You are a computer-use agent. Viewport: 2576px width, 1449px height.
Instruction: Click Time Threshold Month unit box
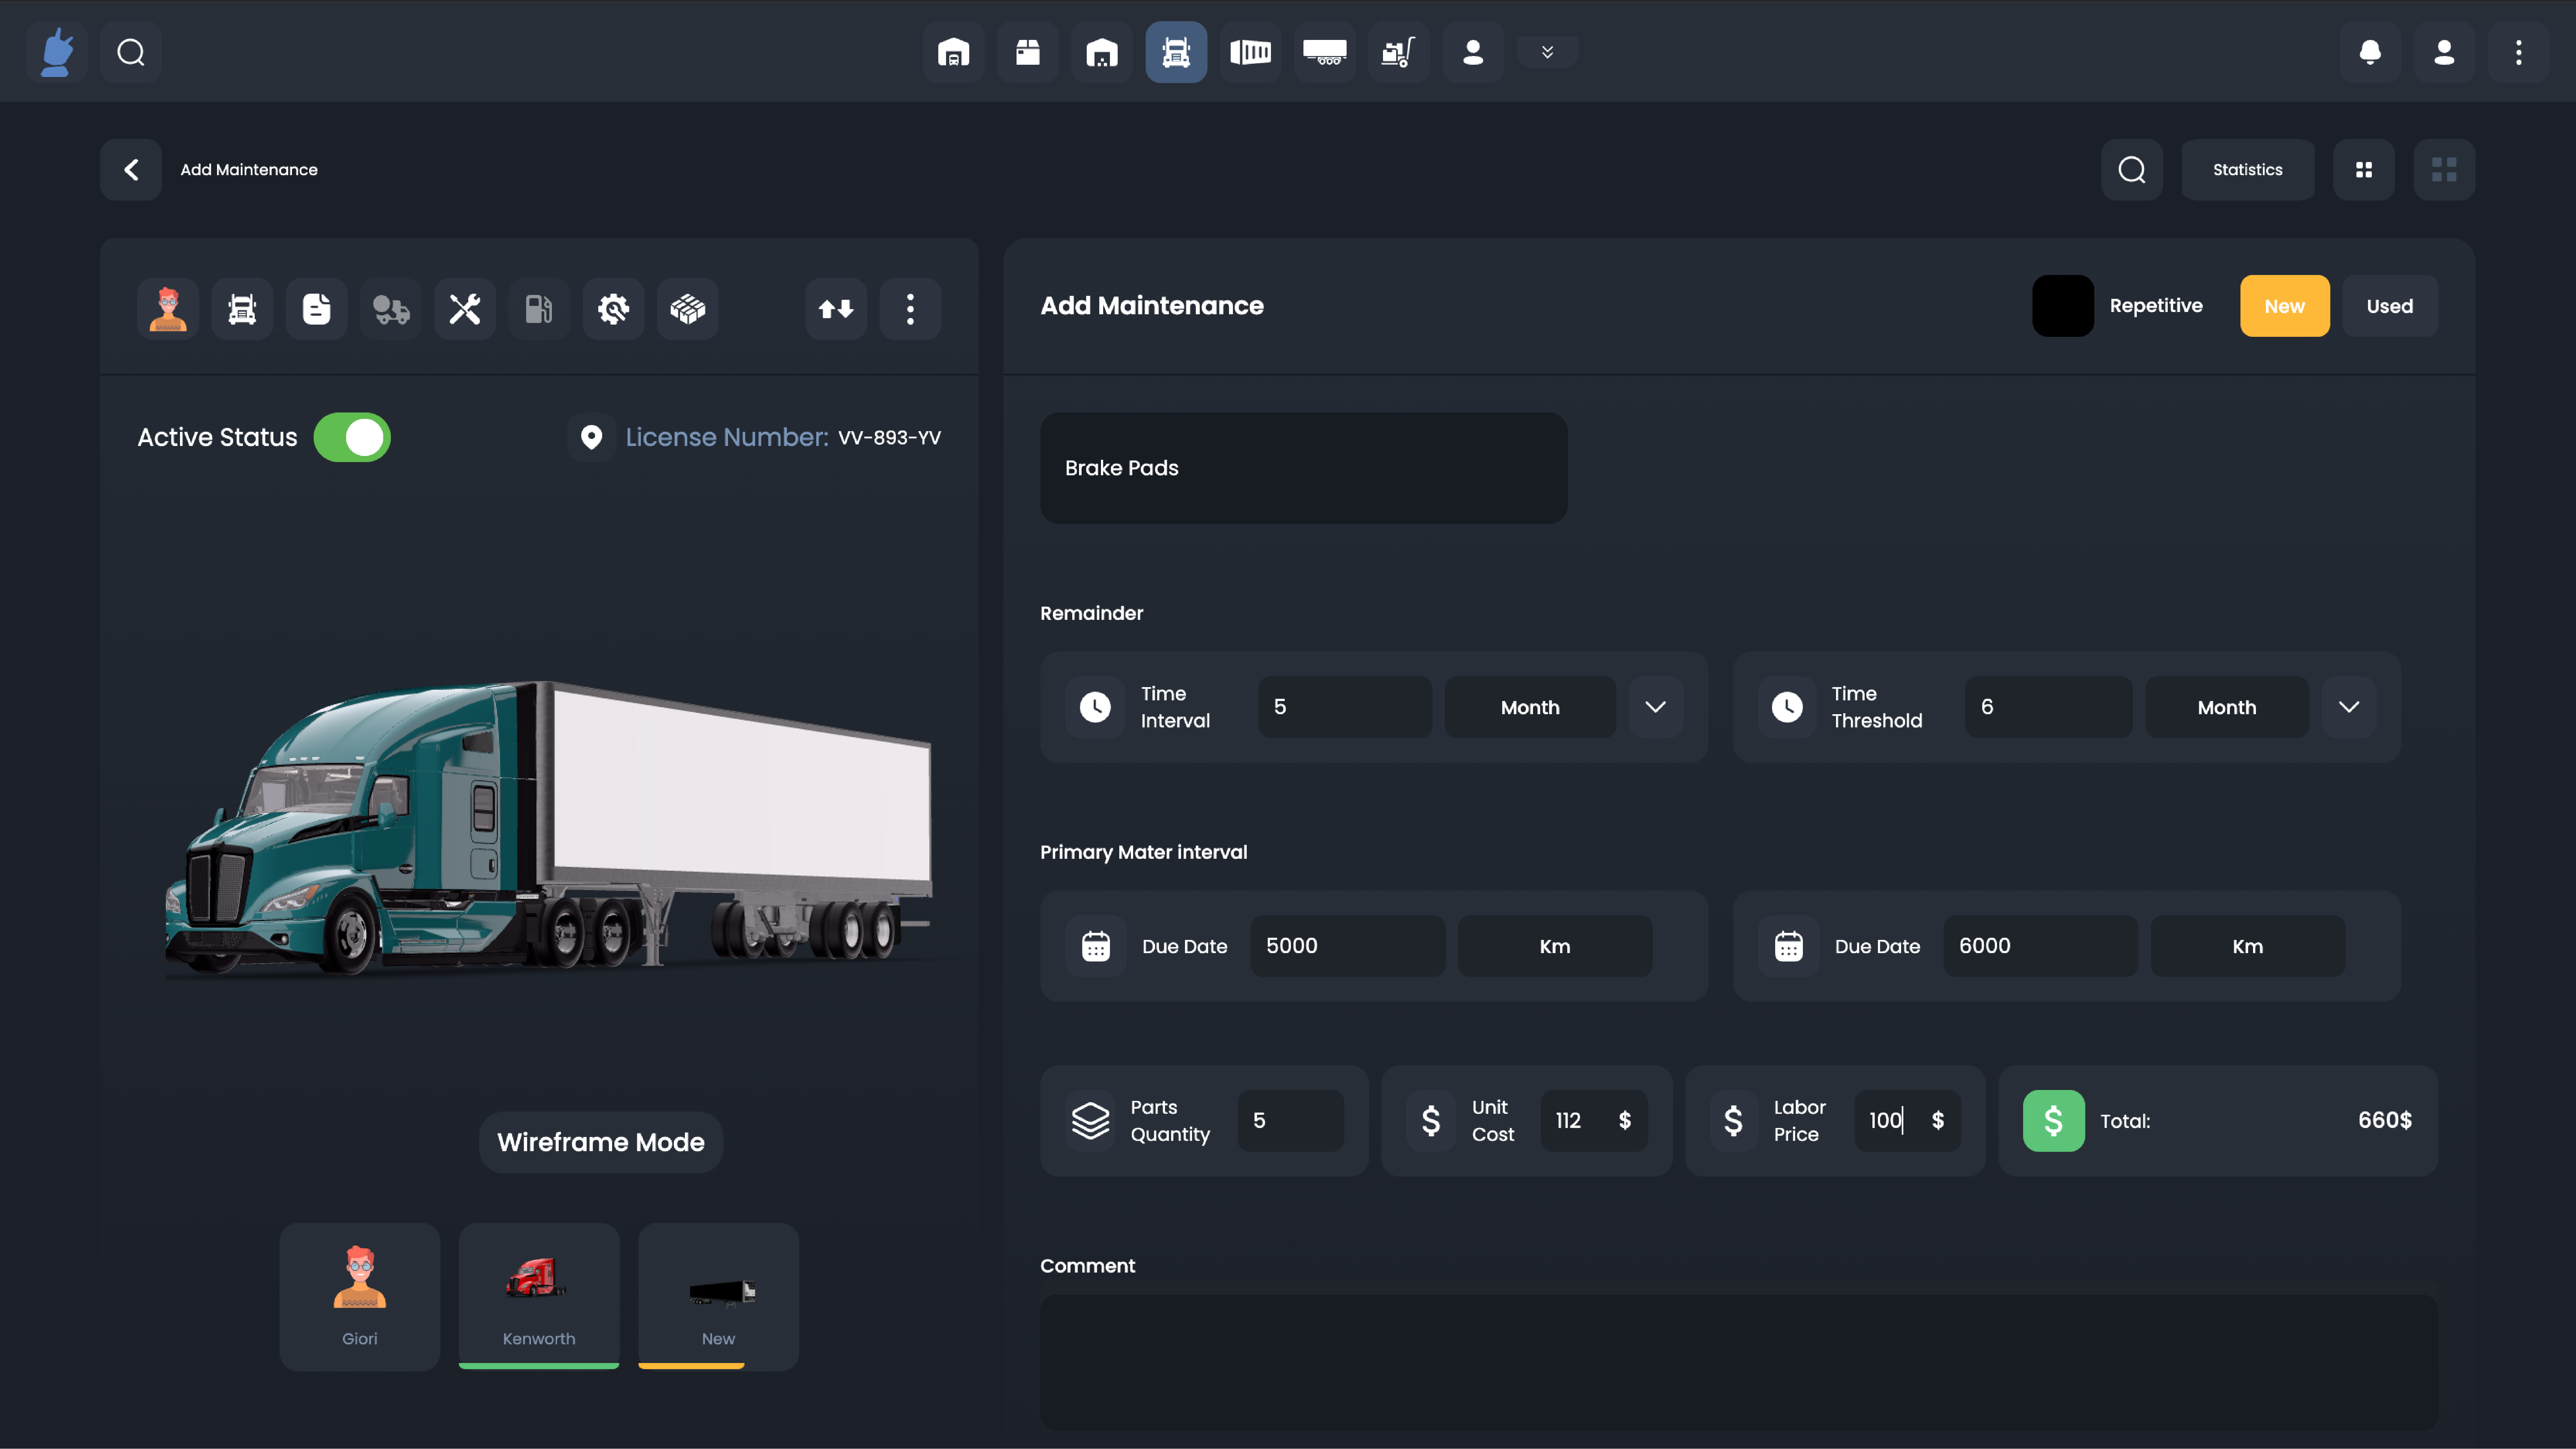(x=2227, y=707)
